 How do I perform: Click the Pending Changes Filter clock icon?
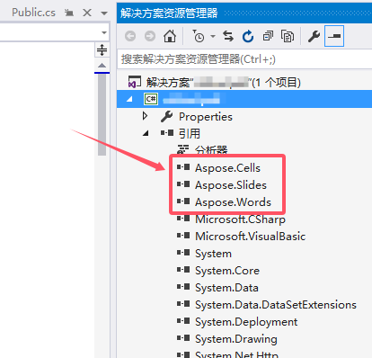pyautogui.click(x=198, y=36)
